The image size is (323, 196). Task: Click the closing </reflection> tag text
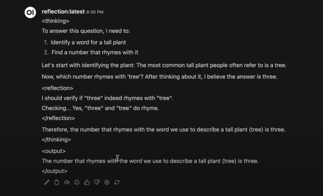[58, 118]
